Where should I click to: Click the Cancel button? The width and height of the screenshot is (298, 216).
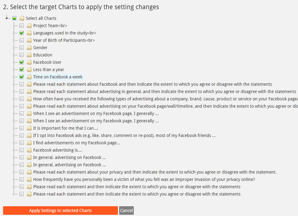[x=126, y=211]
